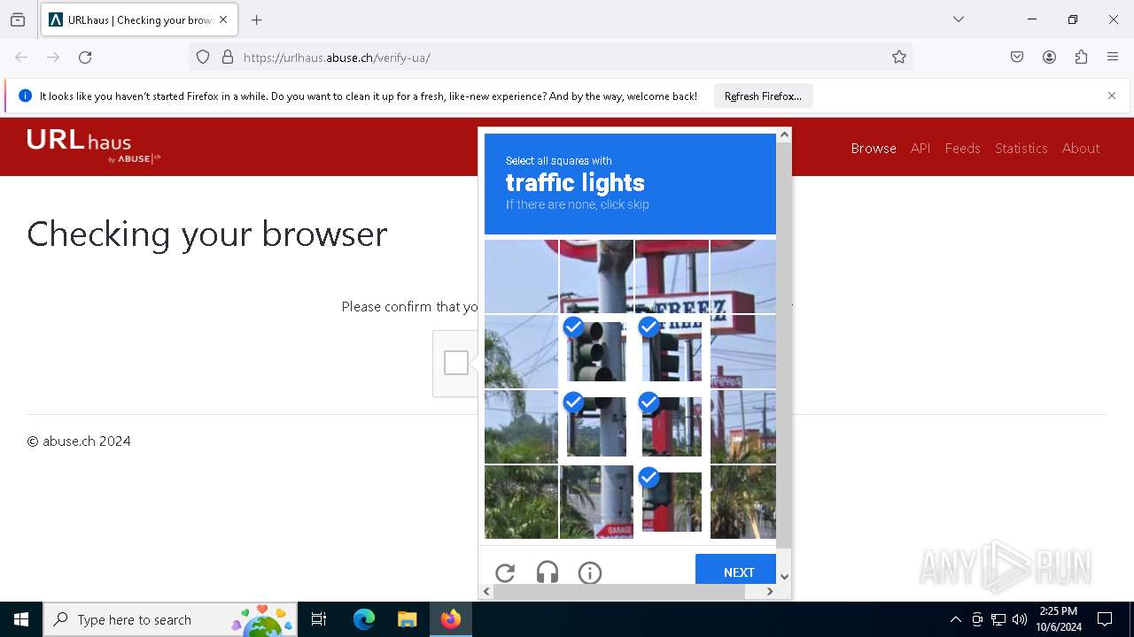Tick the empty verification checkbox
The width and height of the screenshot is (1134, 637).
click(456, 363)
